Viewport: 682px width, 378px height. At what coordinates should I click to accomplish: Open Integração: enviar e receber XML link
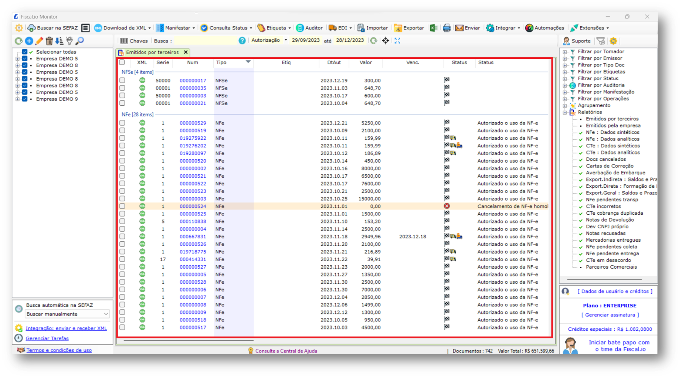pyautogui.click(x=66, y=328)
